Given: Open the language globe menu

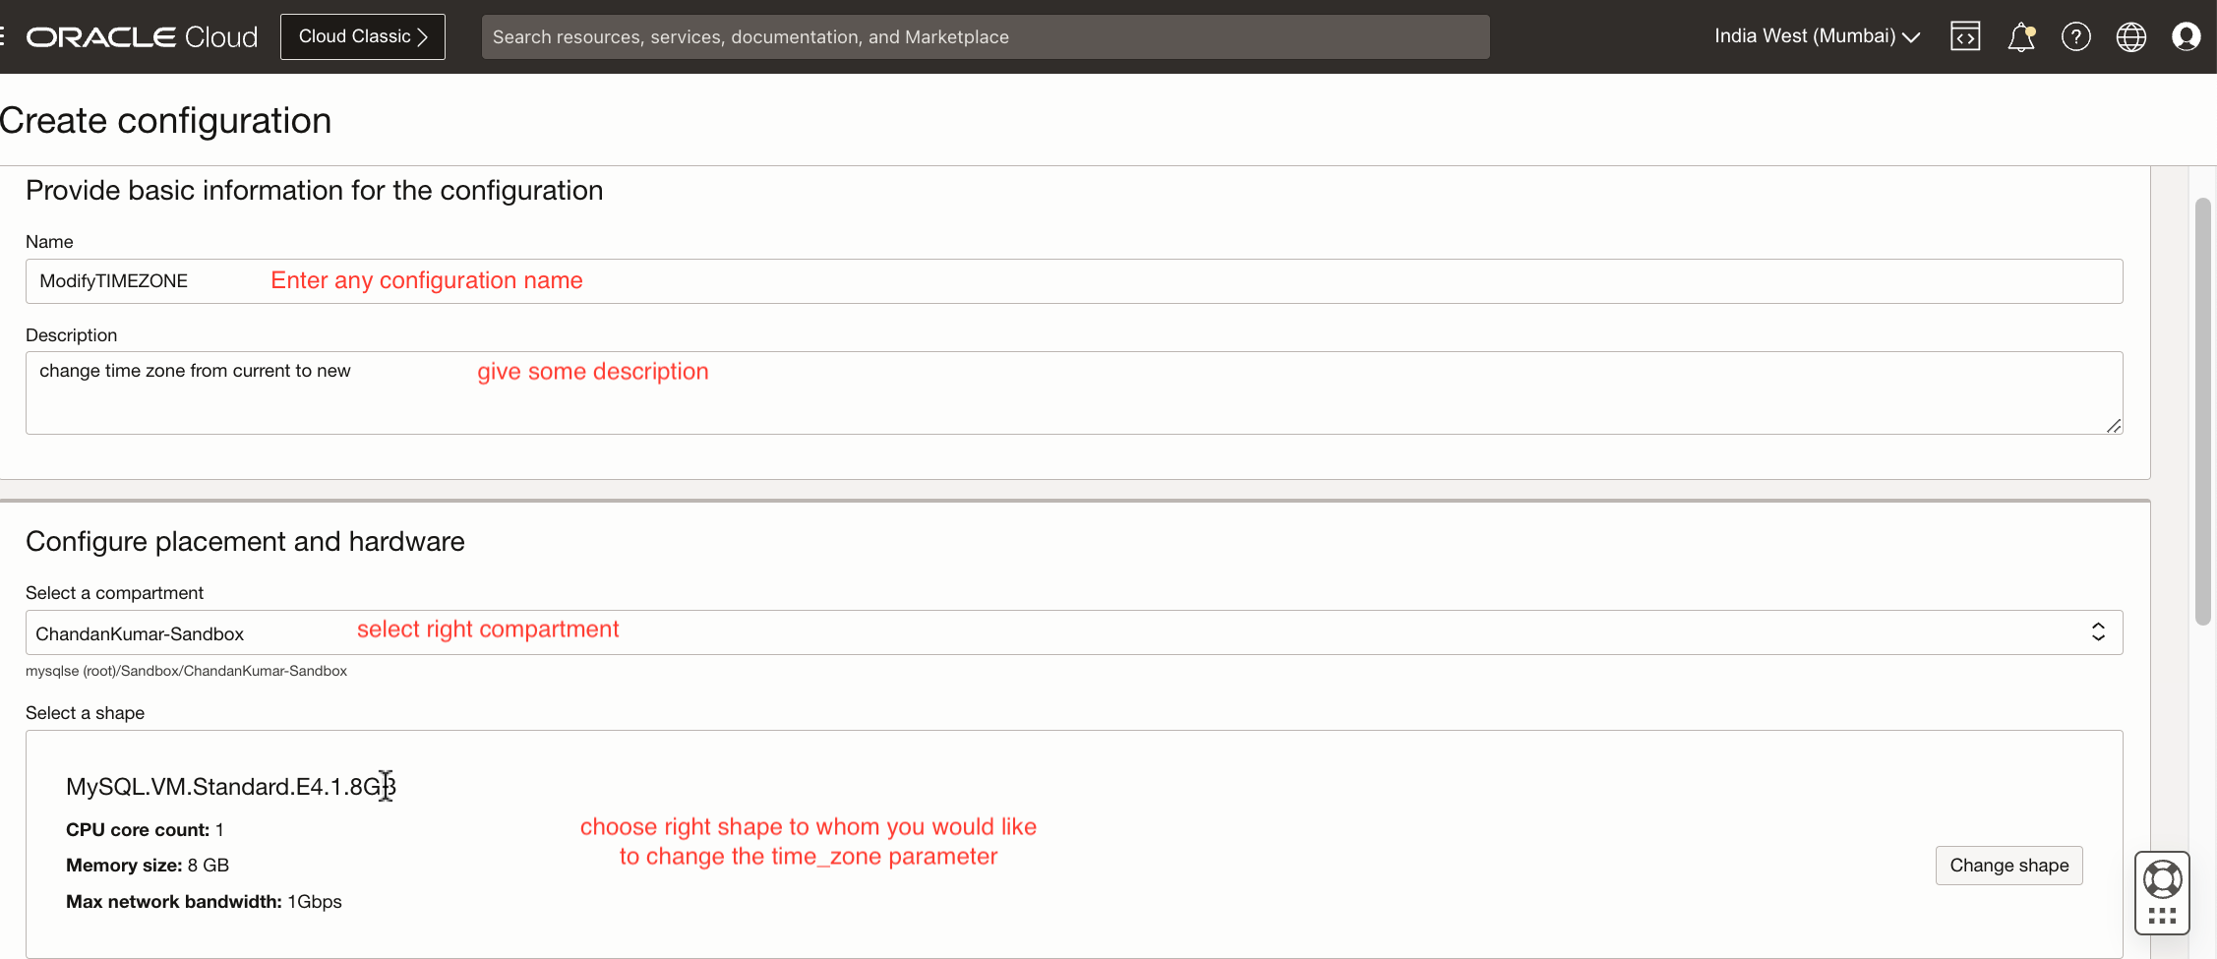Looking at the screenshot, I should coord(2131,36).
